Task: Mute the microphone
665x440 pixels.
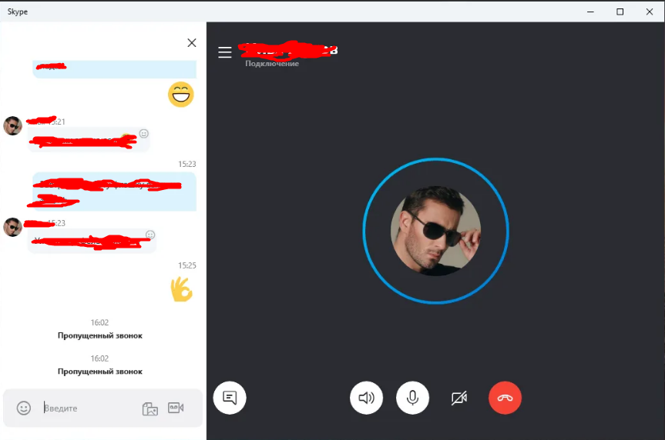Action: (x=412, y=398)
